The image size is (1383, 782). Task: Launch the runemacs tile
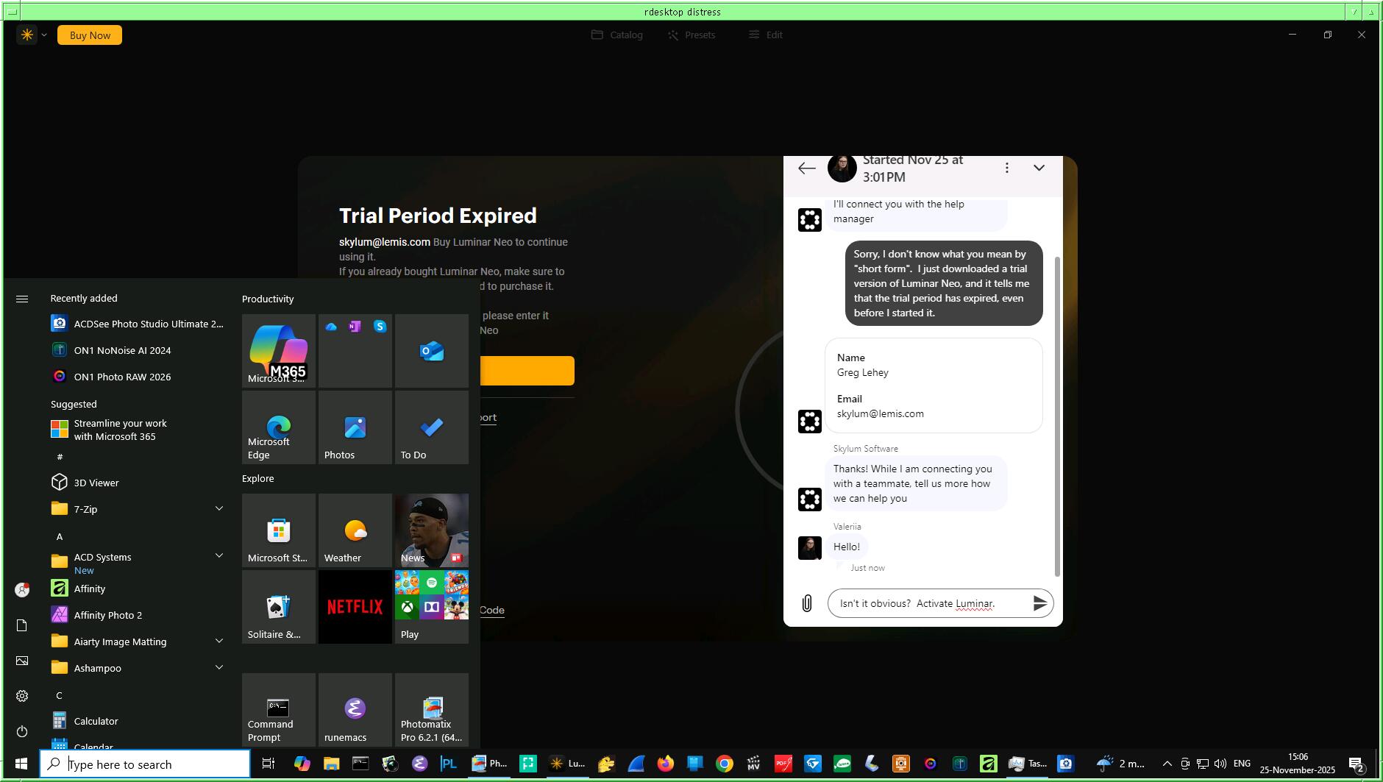point(355,710)
